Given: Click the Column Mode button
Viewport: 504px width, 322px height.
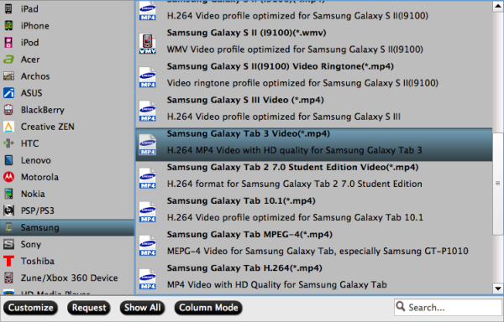Looking at the screenshot, I should pyautogui.click(x=208, y=308).
